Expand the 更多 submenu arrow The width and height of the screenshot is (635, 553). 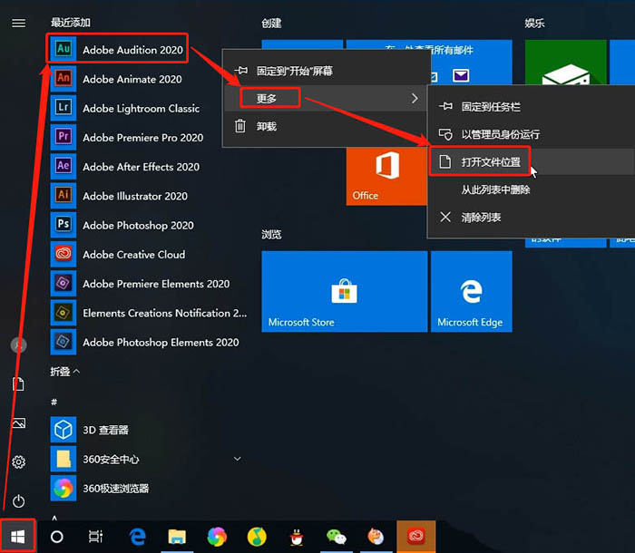(415, 99)
